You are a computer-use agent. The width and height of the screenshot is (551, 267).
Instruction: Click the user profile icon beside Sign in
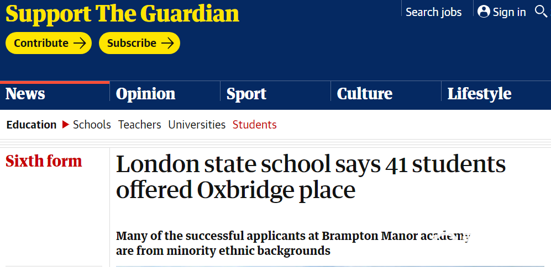point(484,12)
